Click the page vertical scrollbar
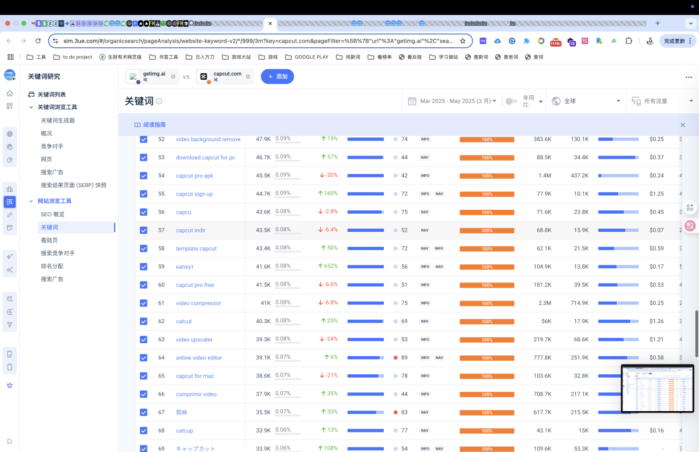This screenshot has height=452, width=699. (696, 333)
